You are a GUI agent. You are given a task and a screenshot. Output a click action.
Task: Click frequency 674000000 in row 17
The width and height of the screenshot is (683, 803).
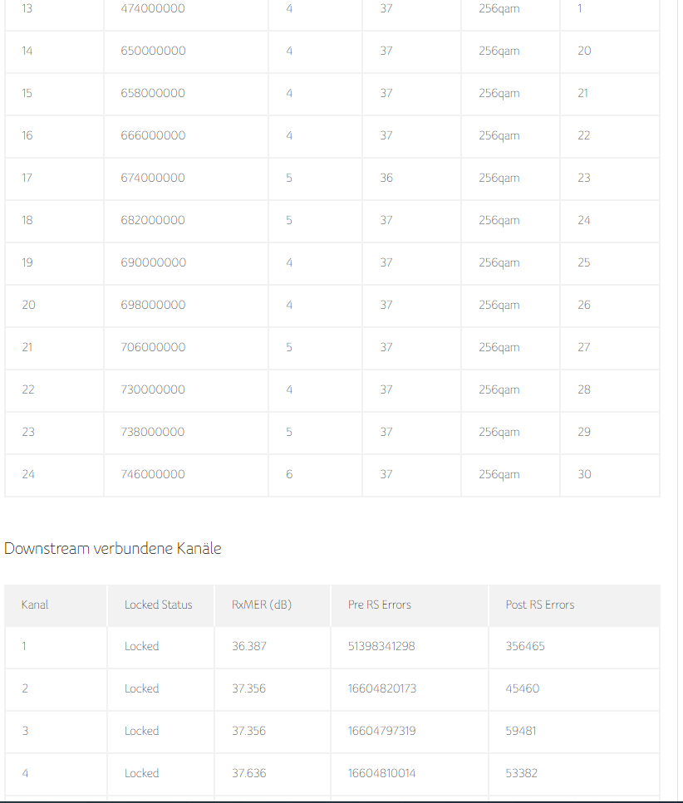[153, 178]
